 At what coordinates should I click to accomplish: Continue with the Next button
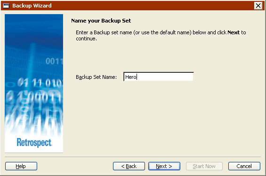164,166
